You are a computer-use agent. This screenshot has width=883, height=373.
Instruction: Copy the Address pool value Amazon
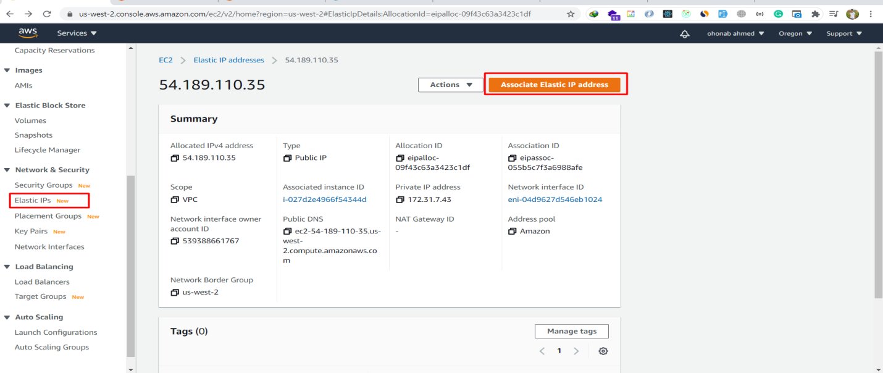point(512,232)
